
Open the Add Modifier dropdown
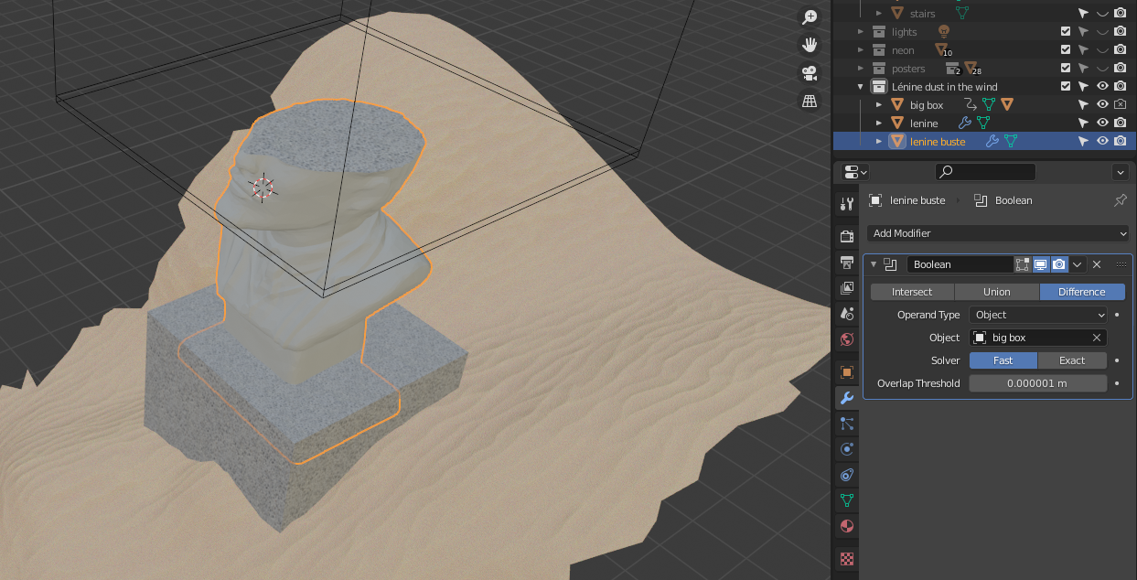[997, 233]
